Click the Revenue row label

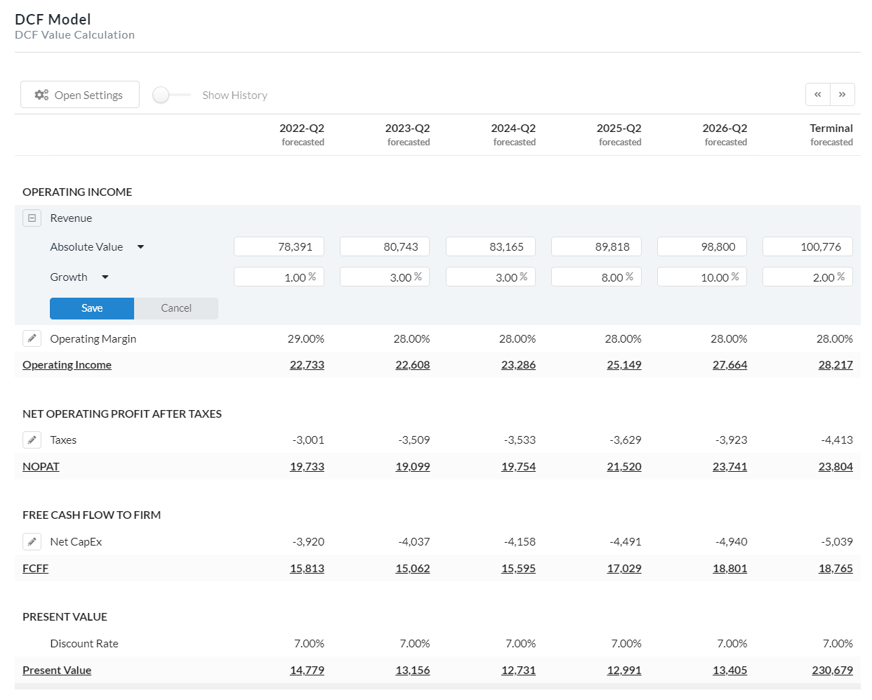(71, 218)
